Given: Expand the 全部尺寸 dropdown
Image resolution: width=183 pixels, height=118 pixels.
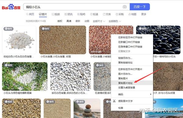Looking at the screenshot, I should click(x=99, y=21).
